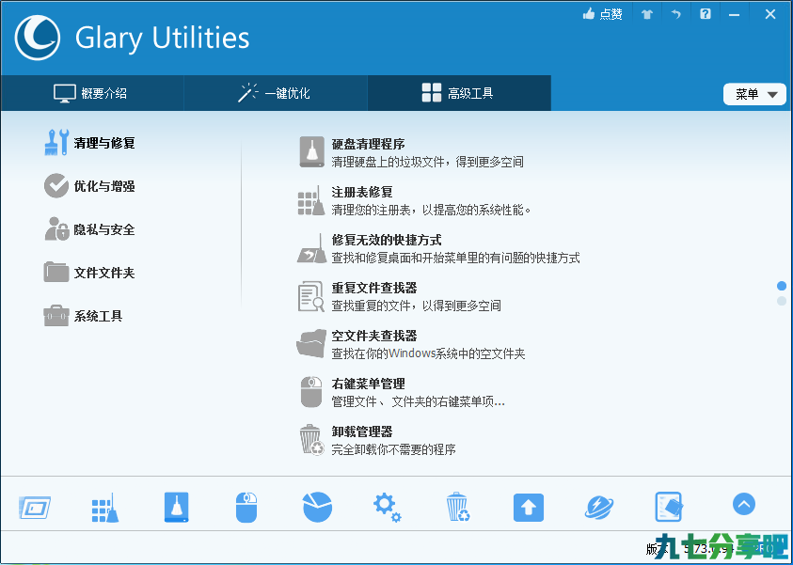Screen dimensions: 793x565
Task: Click the 清理与修复 brush and wrench icon
Action: click(56, 143)
